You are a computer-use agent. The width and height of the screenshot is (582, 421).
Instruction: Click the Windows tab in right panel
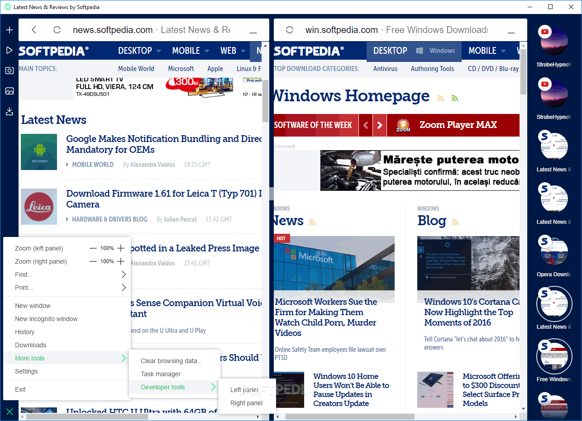436,51
